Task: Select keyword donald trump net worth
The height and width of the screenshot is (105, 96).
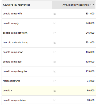Action: (x=15, y=33)
